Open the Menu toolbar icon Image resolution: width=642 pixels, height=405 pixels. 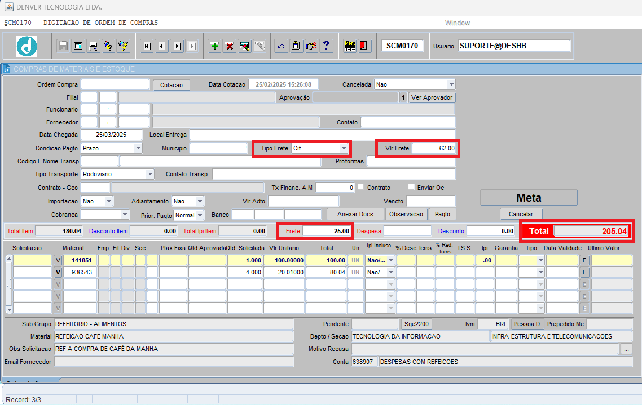point(350,46)
